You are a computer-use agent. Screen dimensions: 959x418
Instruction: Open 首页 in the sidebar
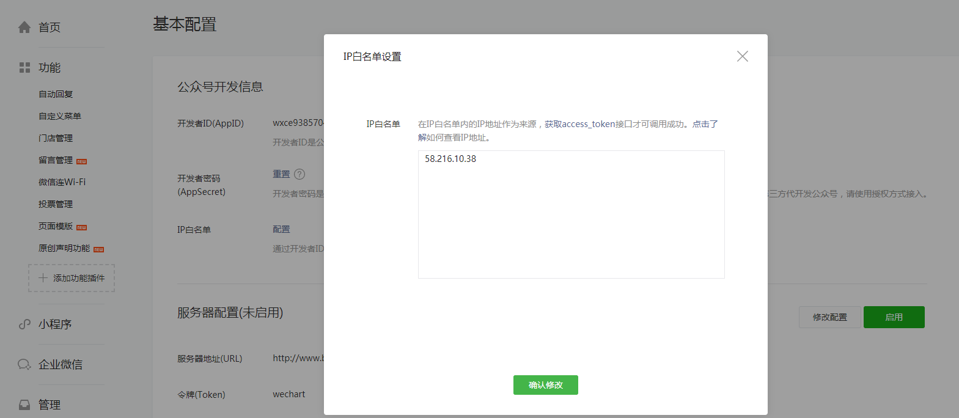pos(50,27)
